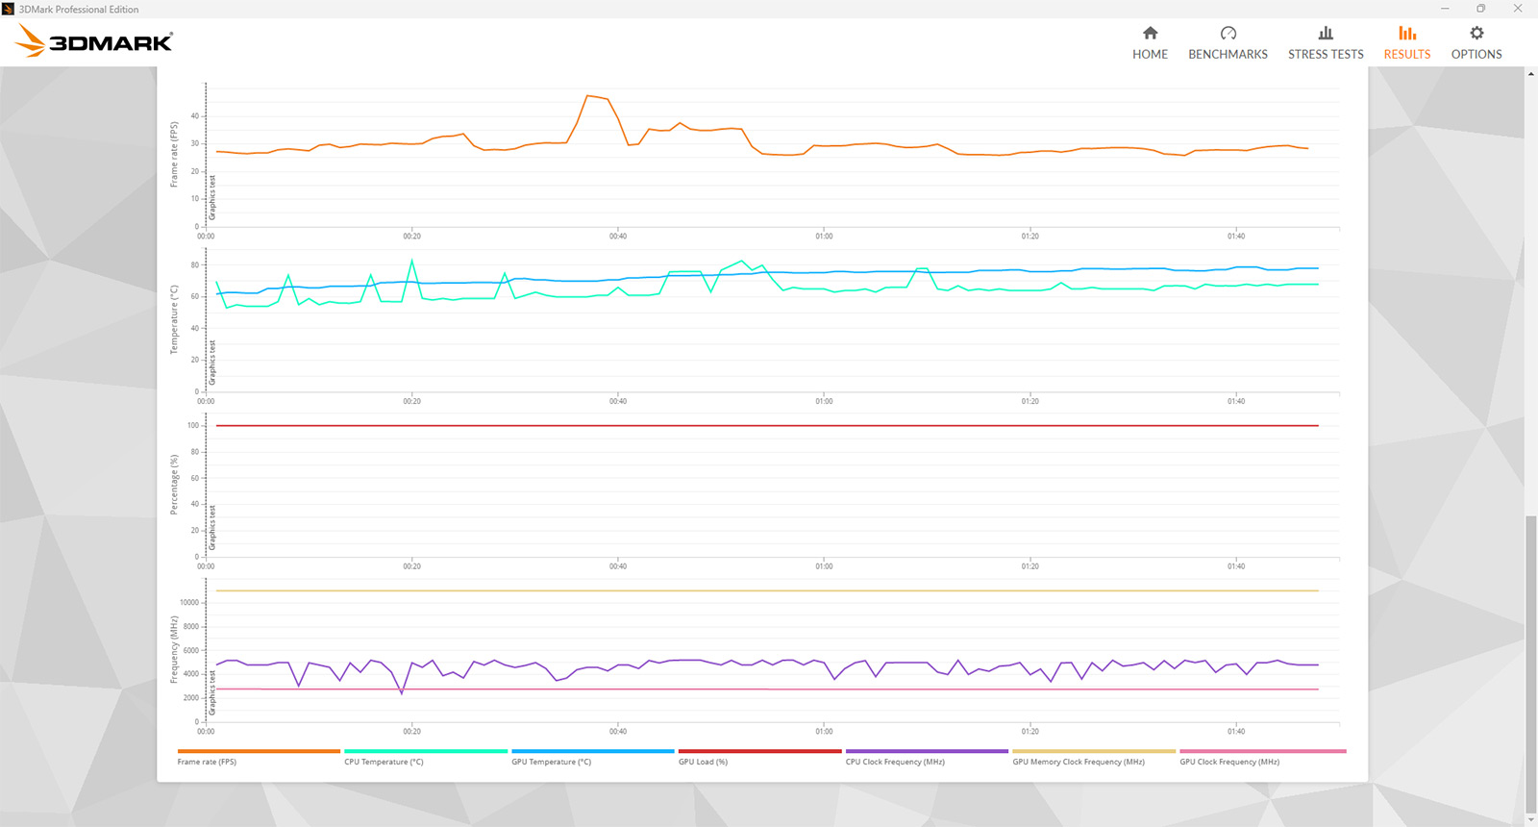Close the 3DMark Professional Edition window
The height and width of the screenshot is (827, 1538).
click(x=1518, y=9)
